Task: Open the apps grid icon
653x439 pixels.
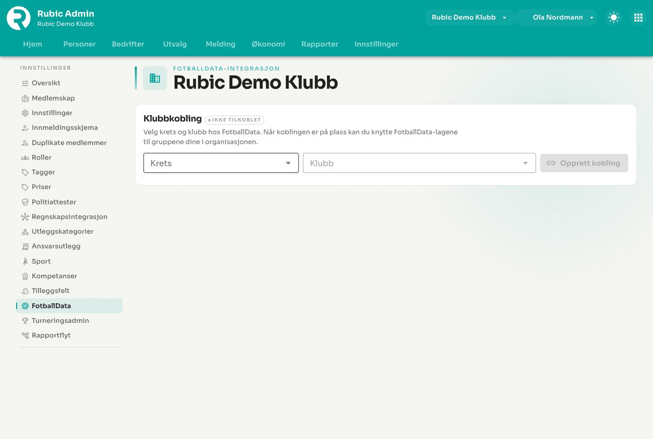Action: click(638, 18)
